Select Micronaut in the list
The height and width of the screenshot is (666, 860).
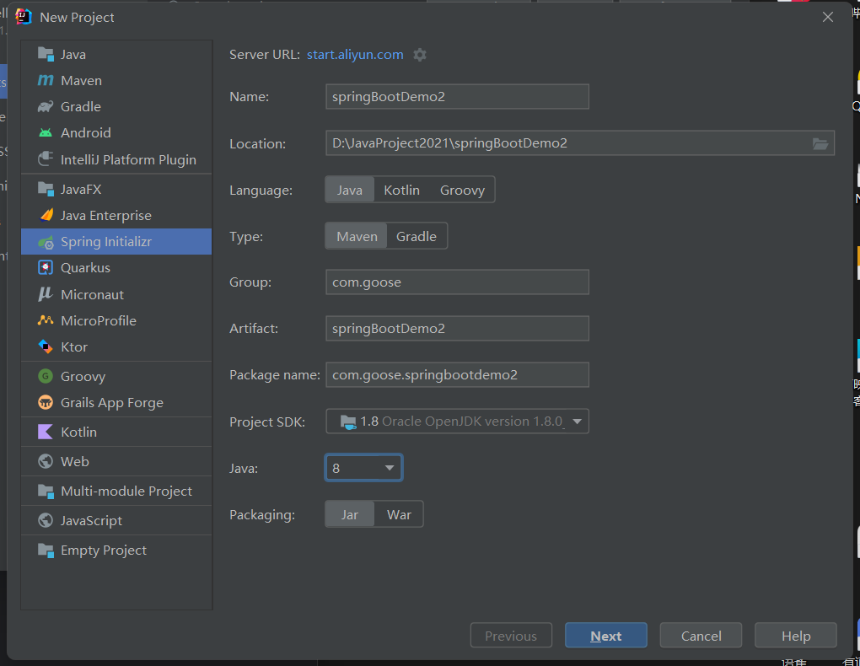tap(116, 294)
